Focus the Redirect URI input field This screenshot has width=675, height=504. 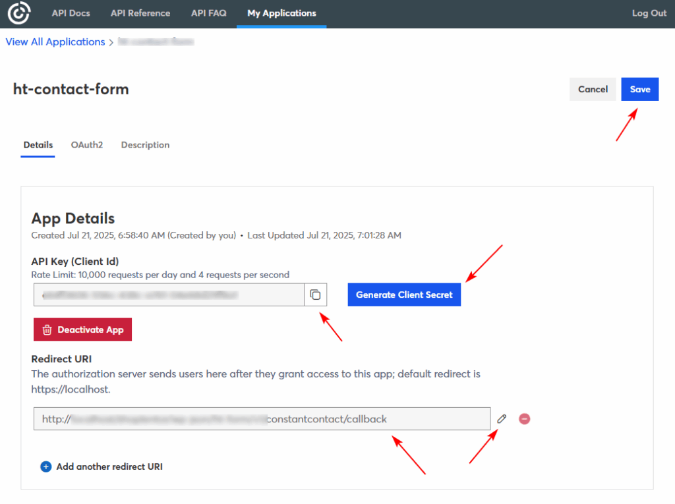pyautogui.click(x=262, y=418)
